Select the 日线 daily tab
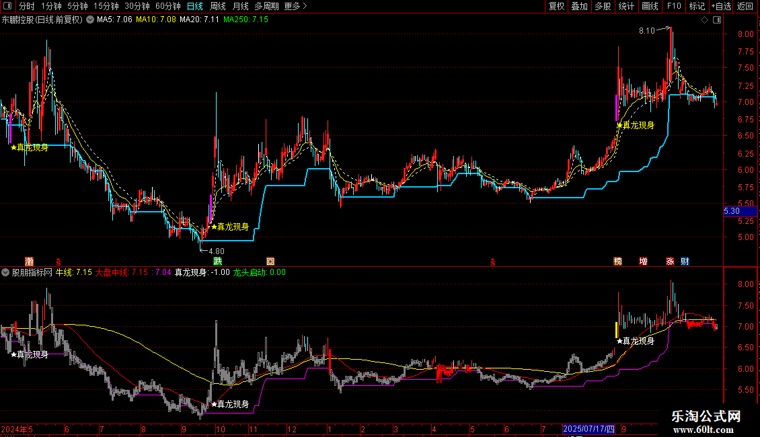The height and width of the screenshot is (437, 760). click(x=195, y=6)
